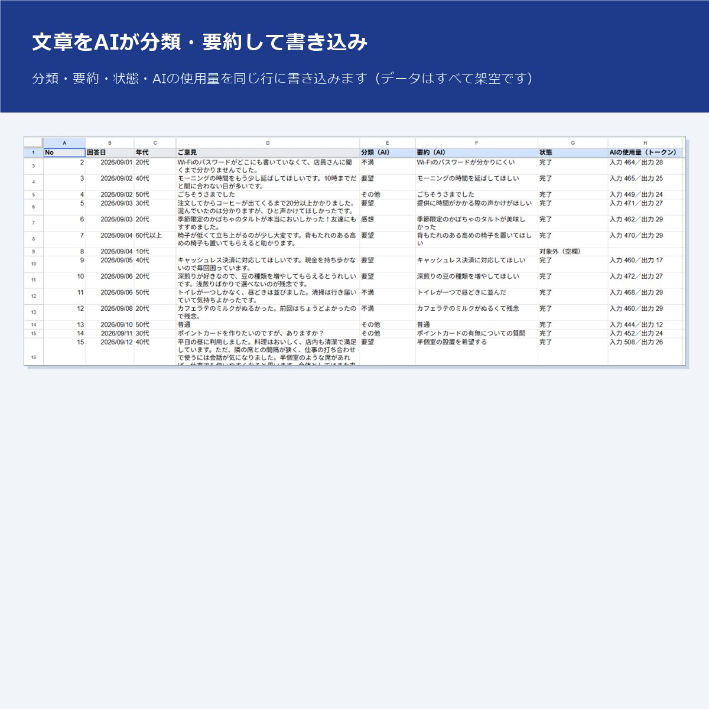
Task: Select the usage cell '入力 470／出力 29'
Action: tap(645, 239)
